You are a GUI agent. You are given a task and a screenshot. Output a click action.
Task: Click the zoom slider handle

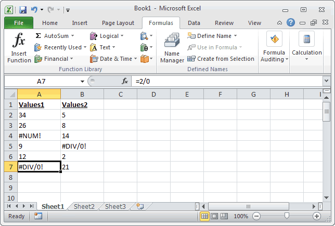coord(287,216)
